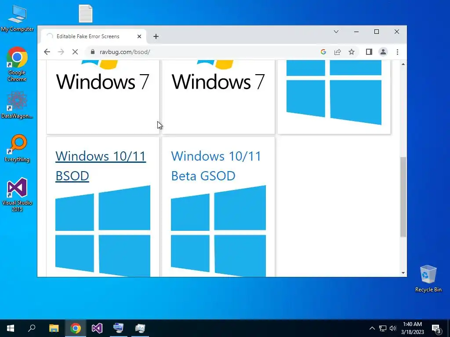Click the page vertical scrollbar thumb
The width and height of the screenshot is (450, 337).
(403, 197)
